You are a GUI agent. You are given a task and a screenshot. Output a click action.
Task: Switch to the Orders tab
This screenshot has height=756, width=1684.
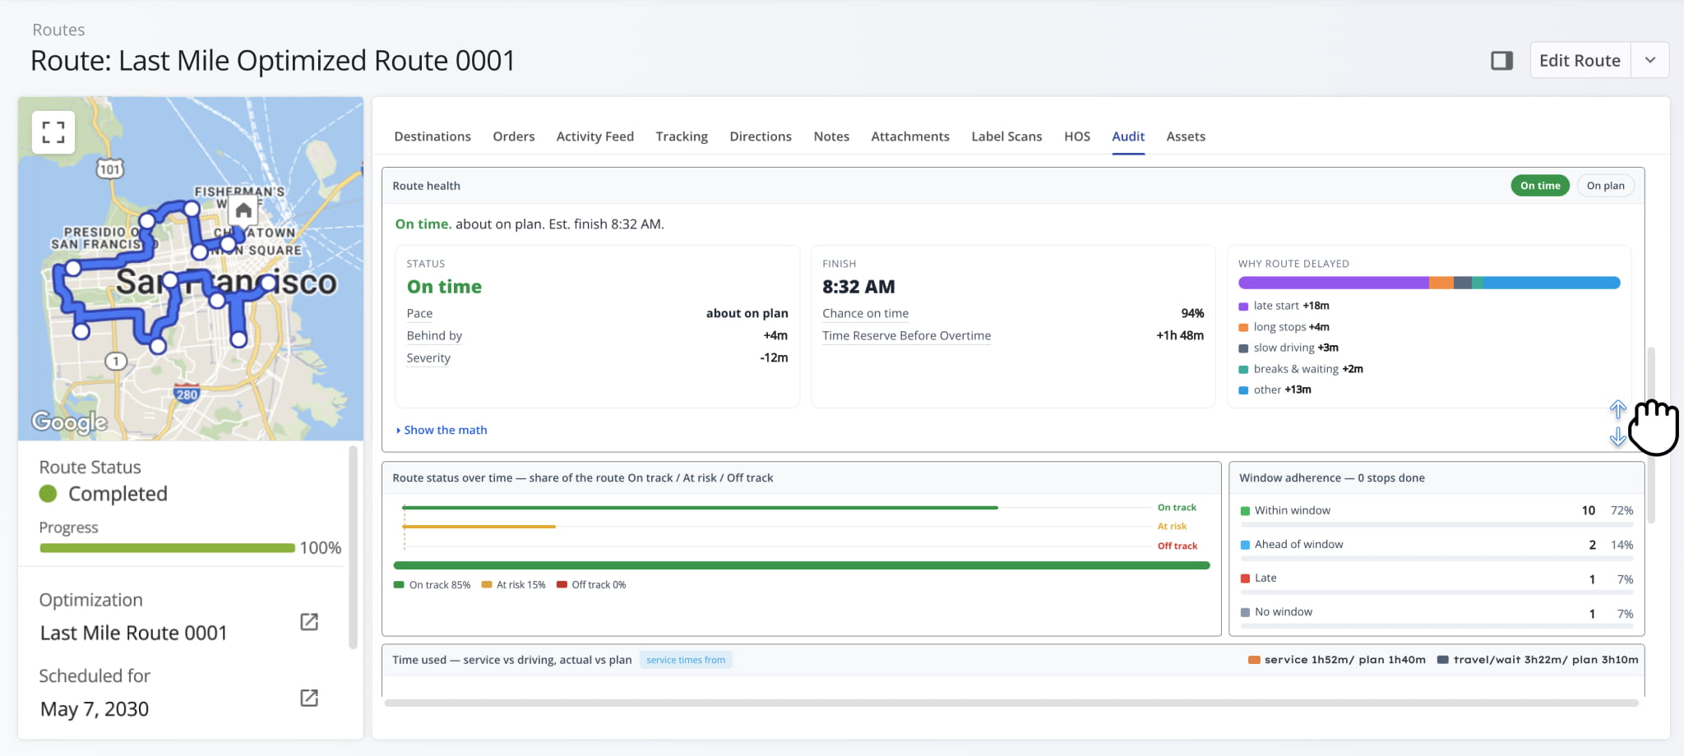514,136
